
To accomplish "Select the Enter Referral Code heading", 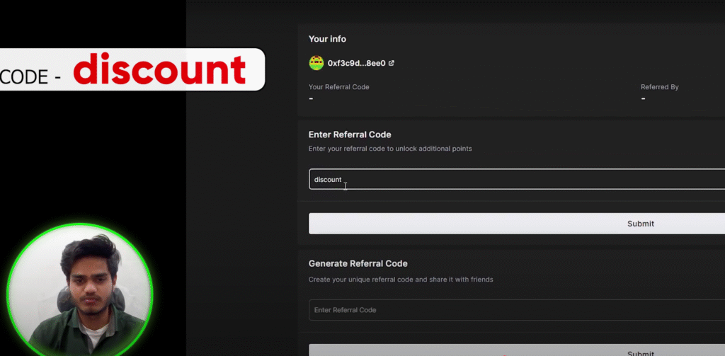I will (350, 134).
